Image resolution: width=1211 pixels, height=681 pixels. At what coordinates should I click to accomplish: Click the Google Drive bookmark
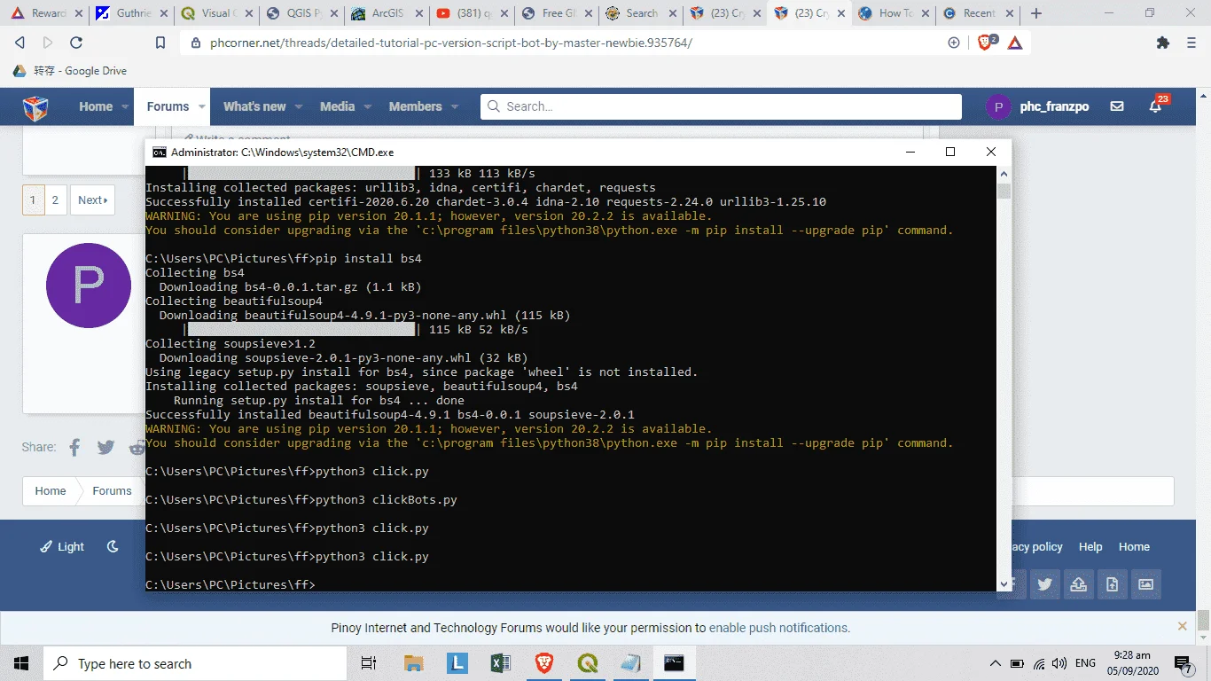[x=69, y=71]
